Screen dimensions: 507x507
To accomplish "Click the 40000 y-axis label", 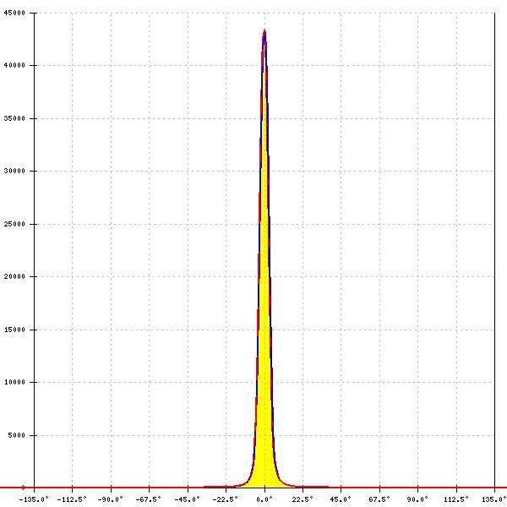I will 14,65.
